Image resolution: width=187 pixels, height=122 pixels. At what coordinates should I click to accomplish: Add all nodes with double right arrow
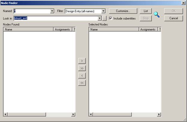(x=82, y=68)
